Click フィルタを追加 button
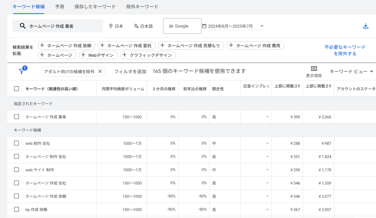376x218 pixels. 130,71
